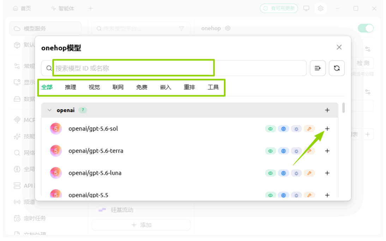This screenshot has width=386, height=241.
Task: Click the openai/gpt-5.6-terra model name
Action: coord(96,151)
